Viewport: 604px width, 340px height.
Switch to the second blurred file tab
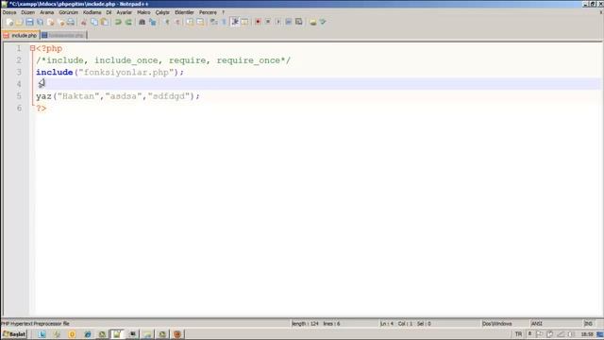[x=64, y=35]
